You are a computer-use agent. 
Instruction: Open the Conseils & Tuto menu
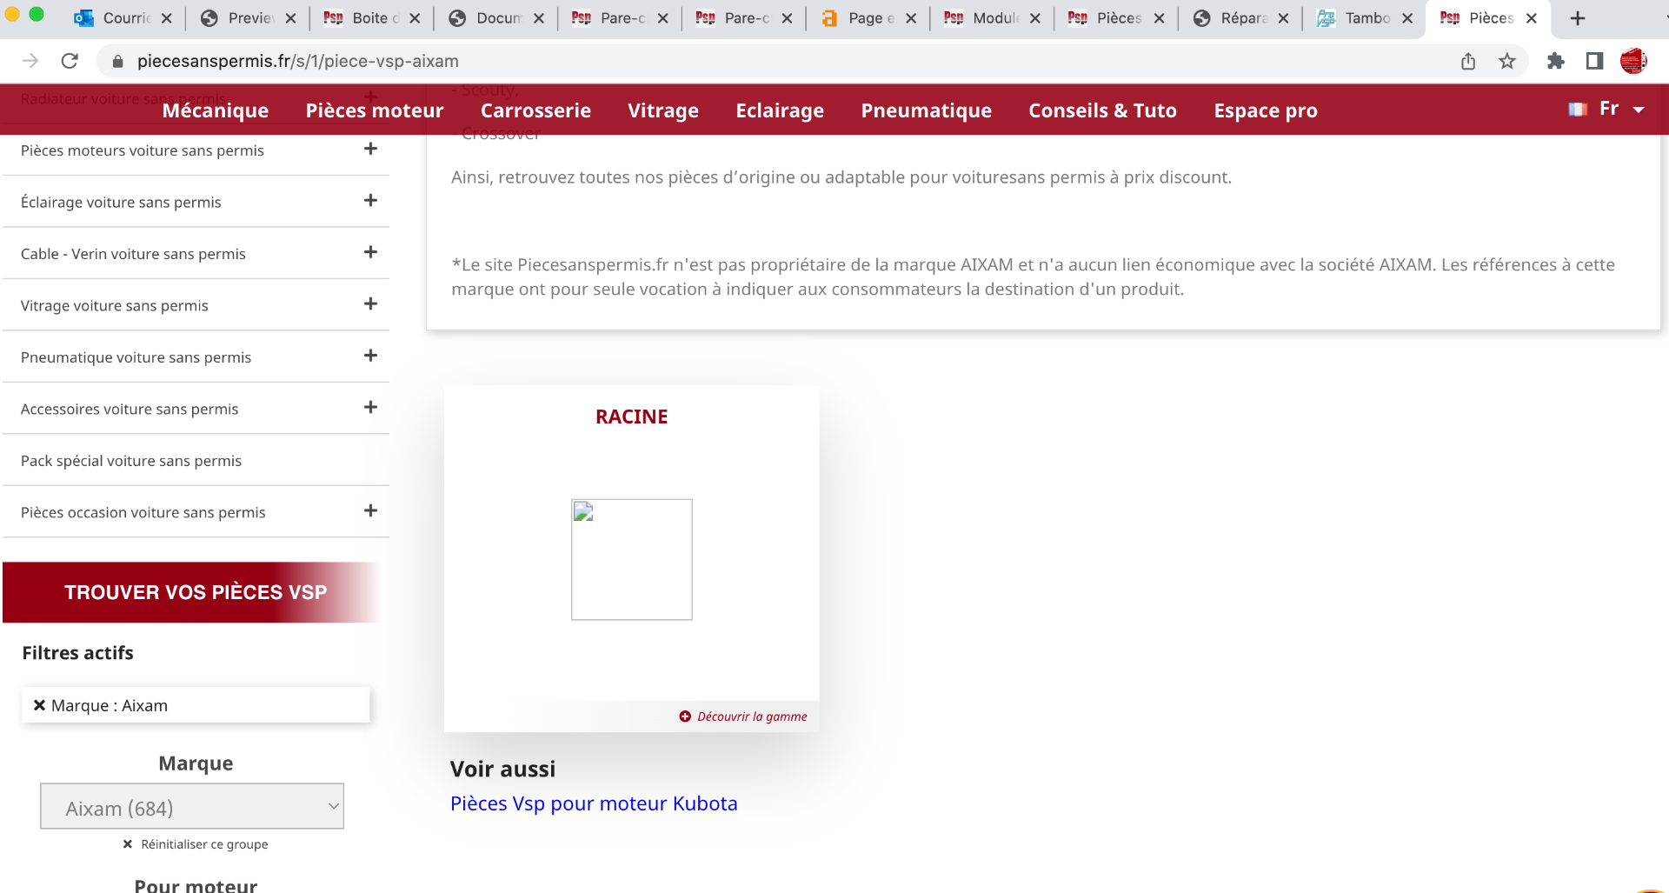pyautogui.click(x=1102, y=110)
